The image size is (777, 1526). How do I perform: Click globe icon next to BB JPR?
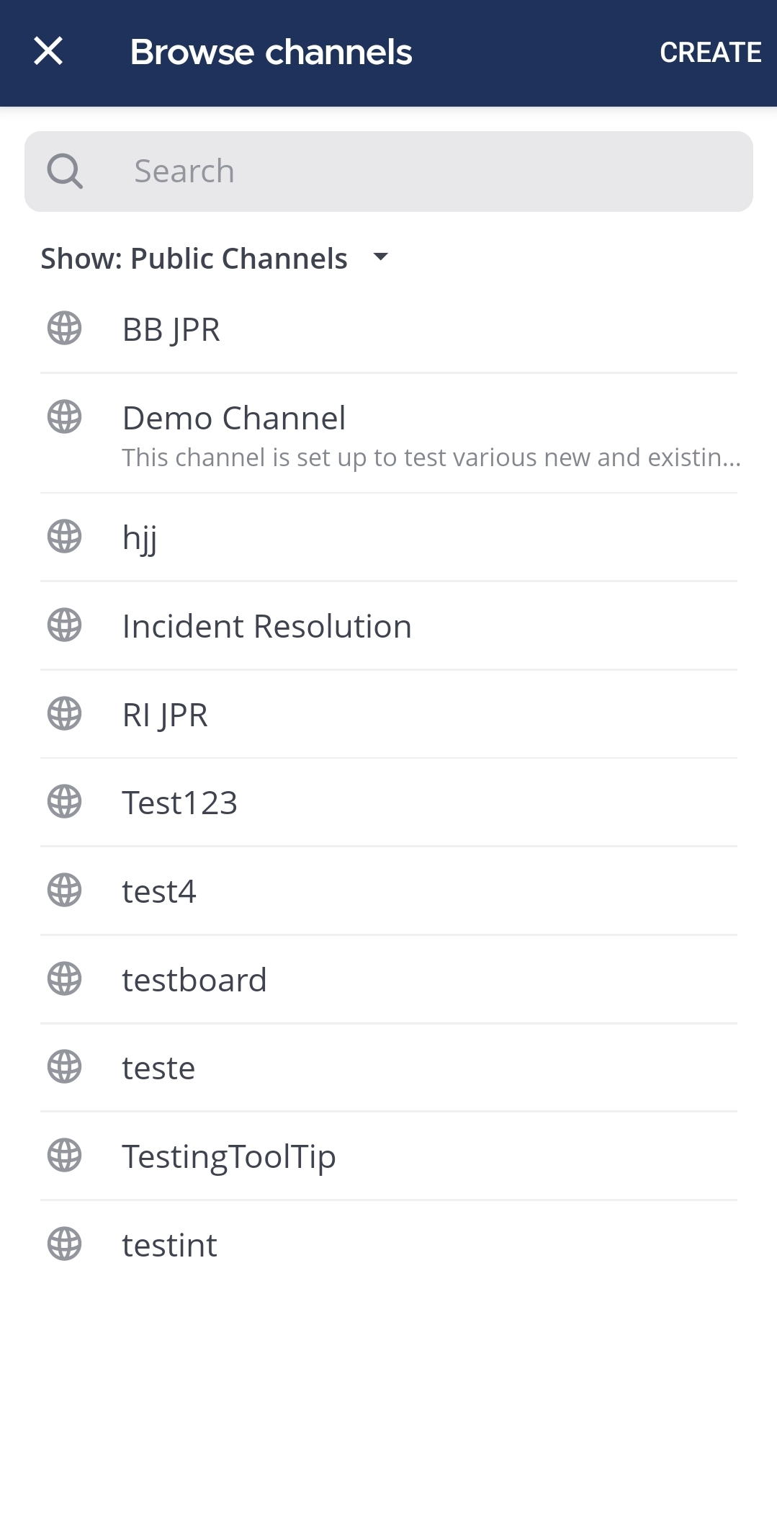click(64, 329)
